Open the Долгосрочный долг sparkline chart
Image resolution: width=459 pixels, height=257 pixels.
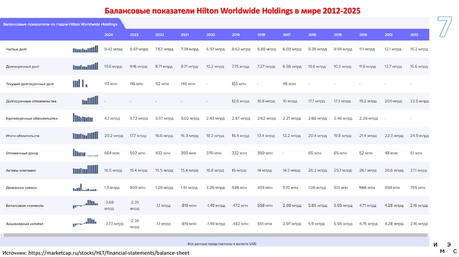tap(86, 66)
